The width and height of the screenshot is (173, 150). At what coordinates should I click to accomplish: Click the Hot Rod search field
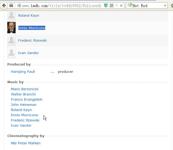147,5
